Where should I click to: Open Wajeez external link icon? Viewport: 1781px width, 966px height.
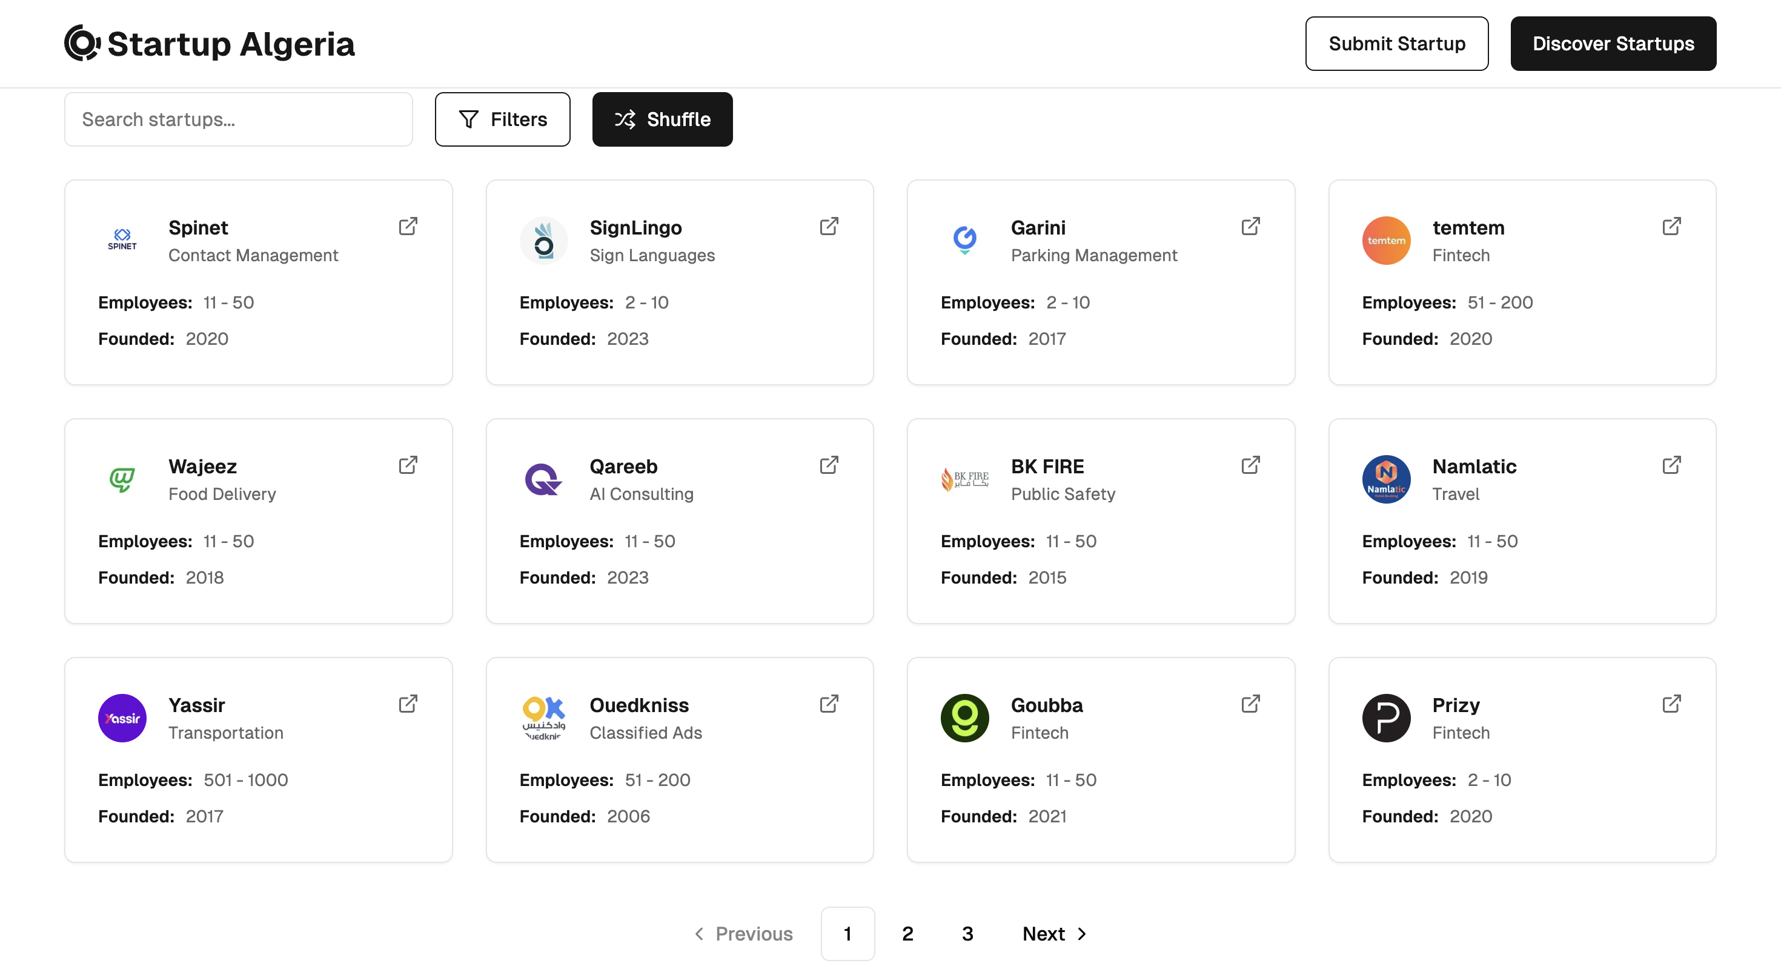pos(408,465)
